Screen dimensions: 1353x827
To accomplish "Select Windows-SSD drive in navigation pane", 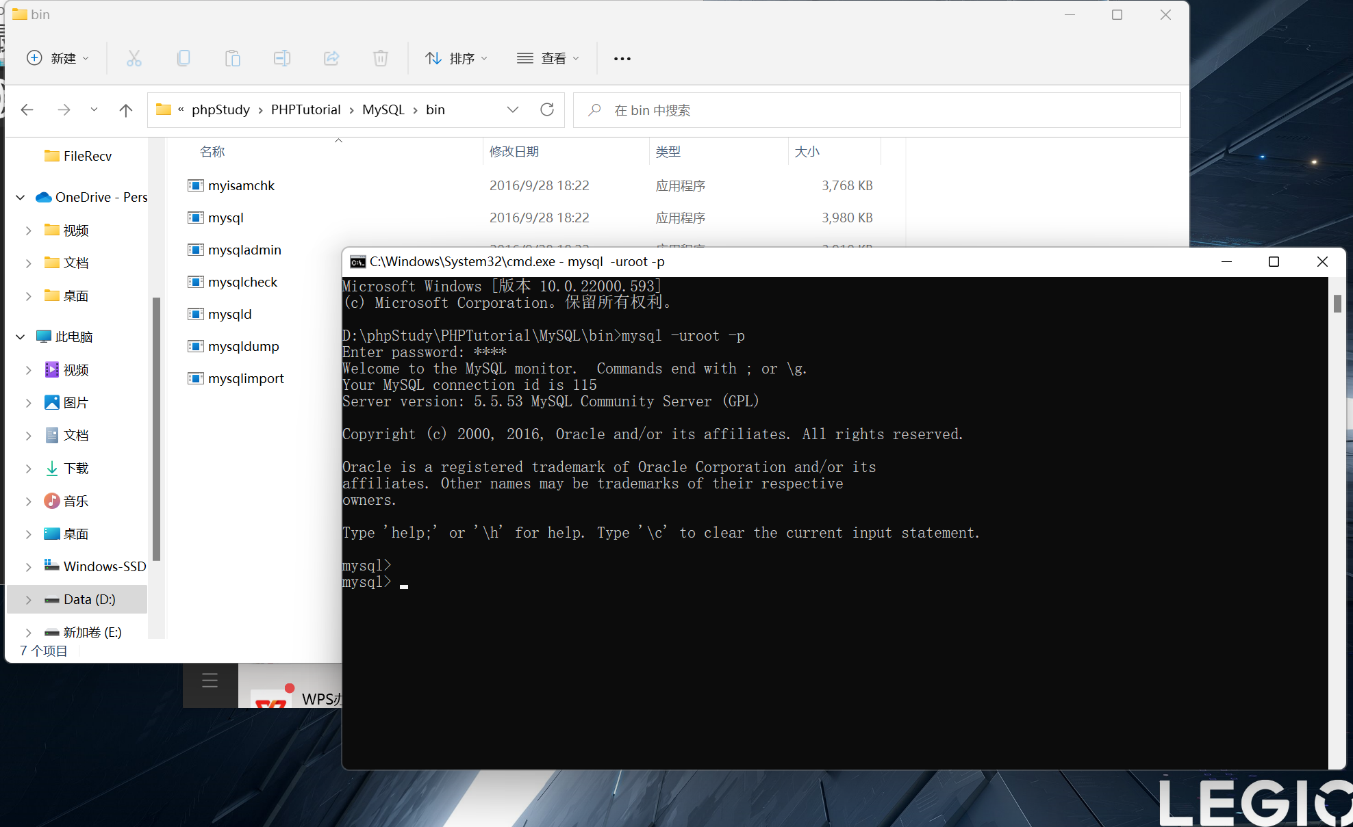I will point(95,566).
